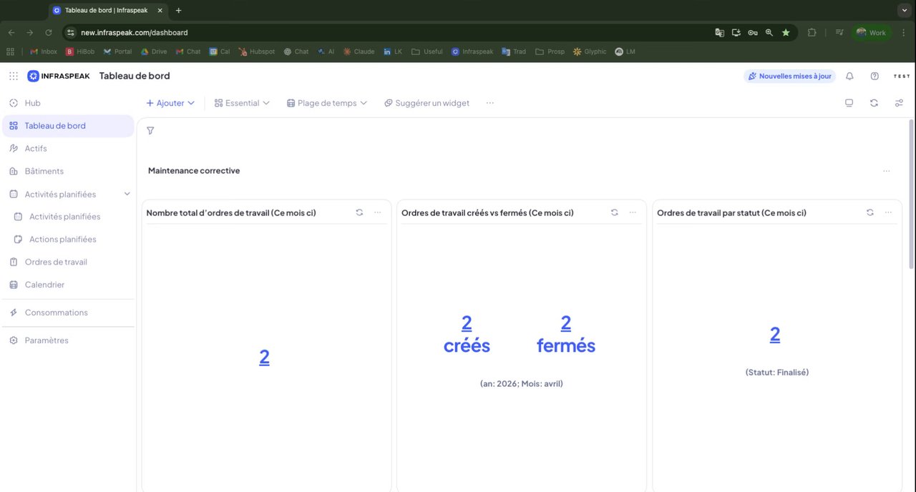Open the Plage de temps dropdown
Viewport: 916px width, 492px height.
pos(327,103)
